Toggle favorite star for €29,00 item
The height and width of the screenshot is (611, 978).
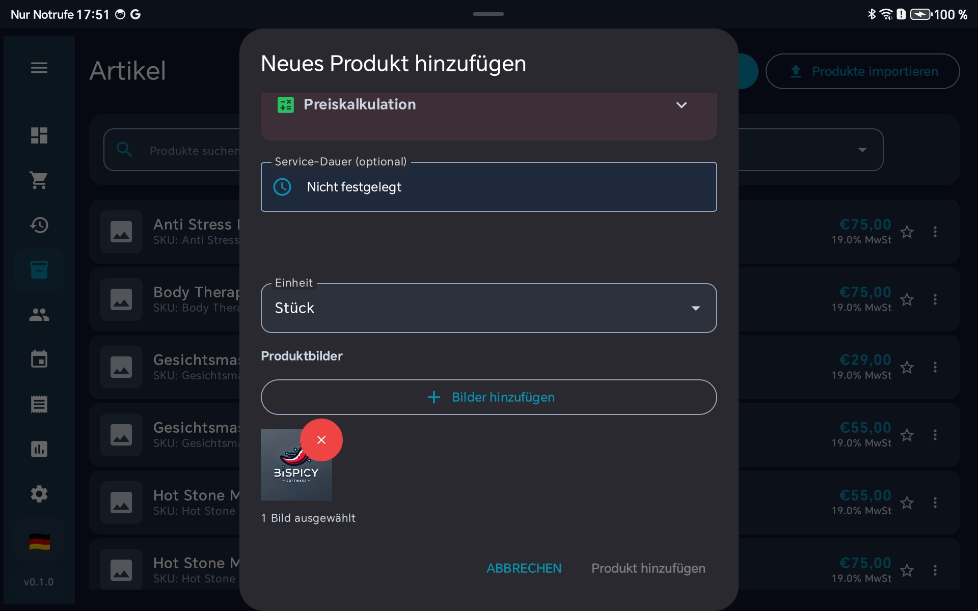[907, 368]
